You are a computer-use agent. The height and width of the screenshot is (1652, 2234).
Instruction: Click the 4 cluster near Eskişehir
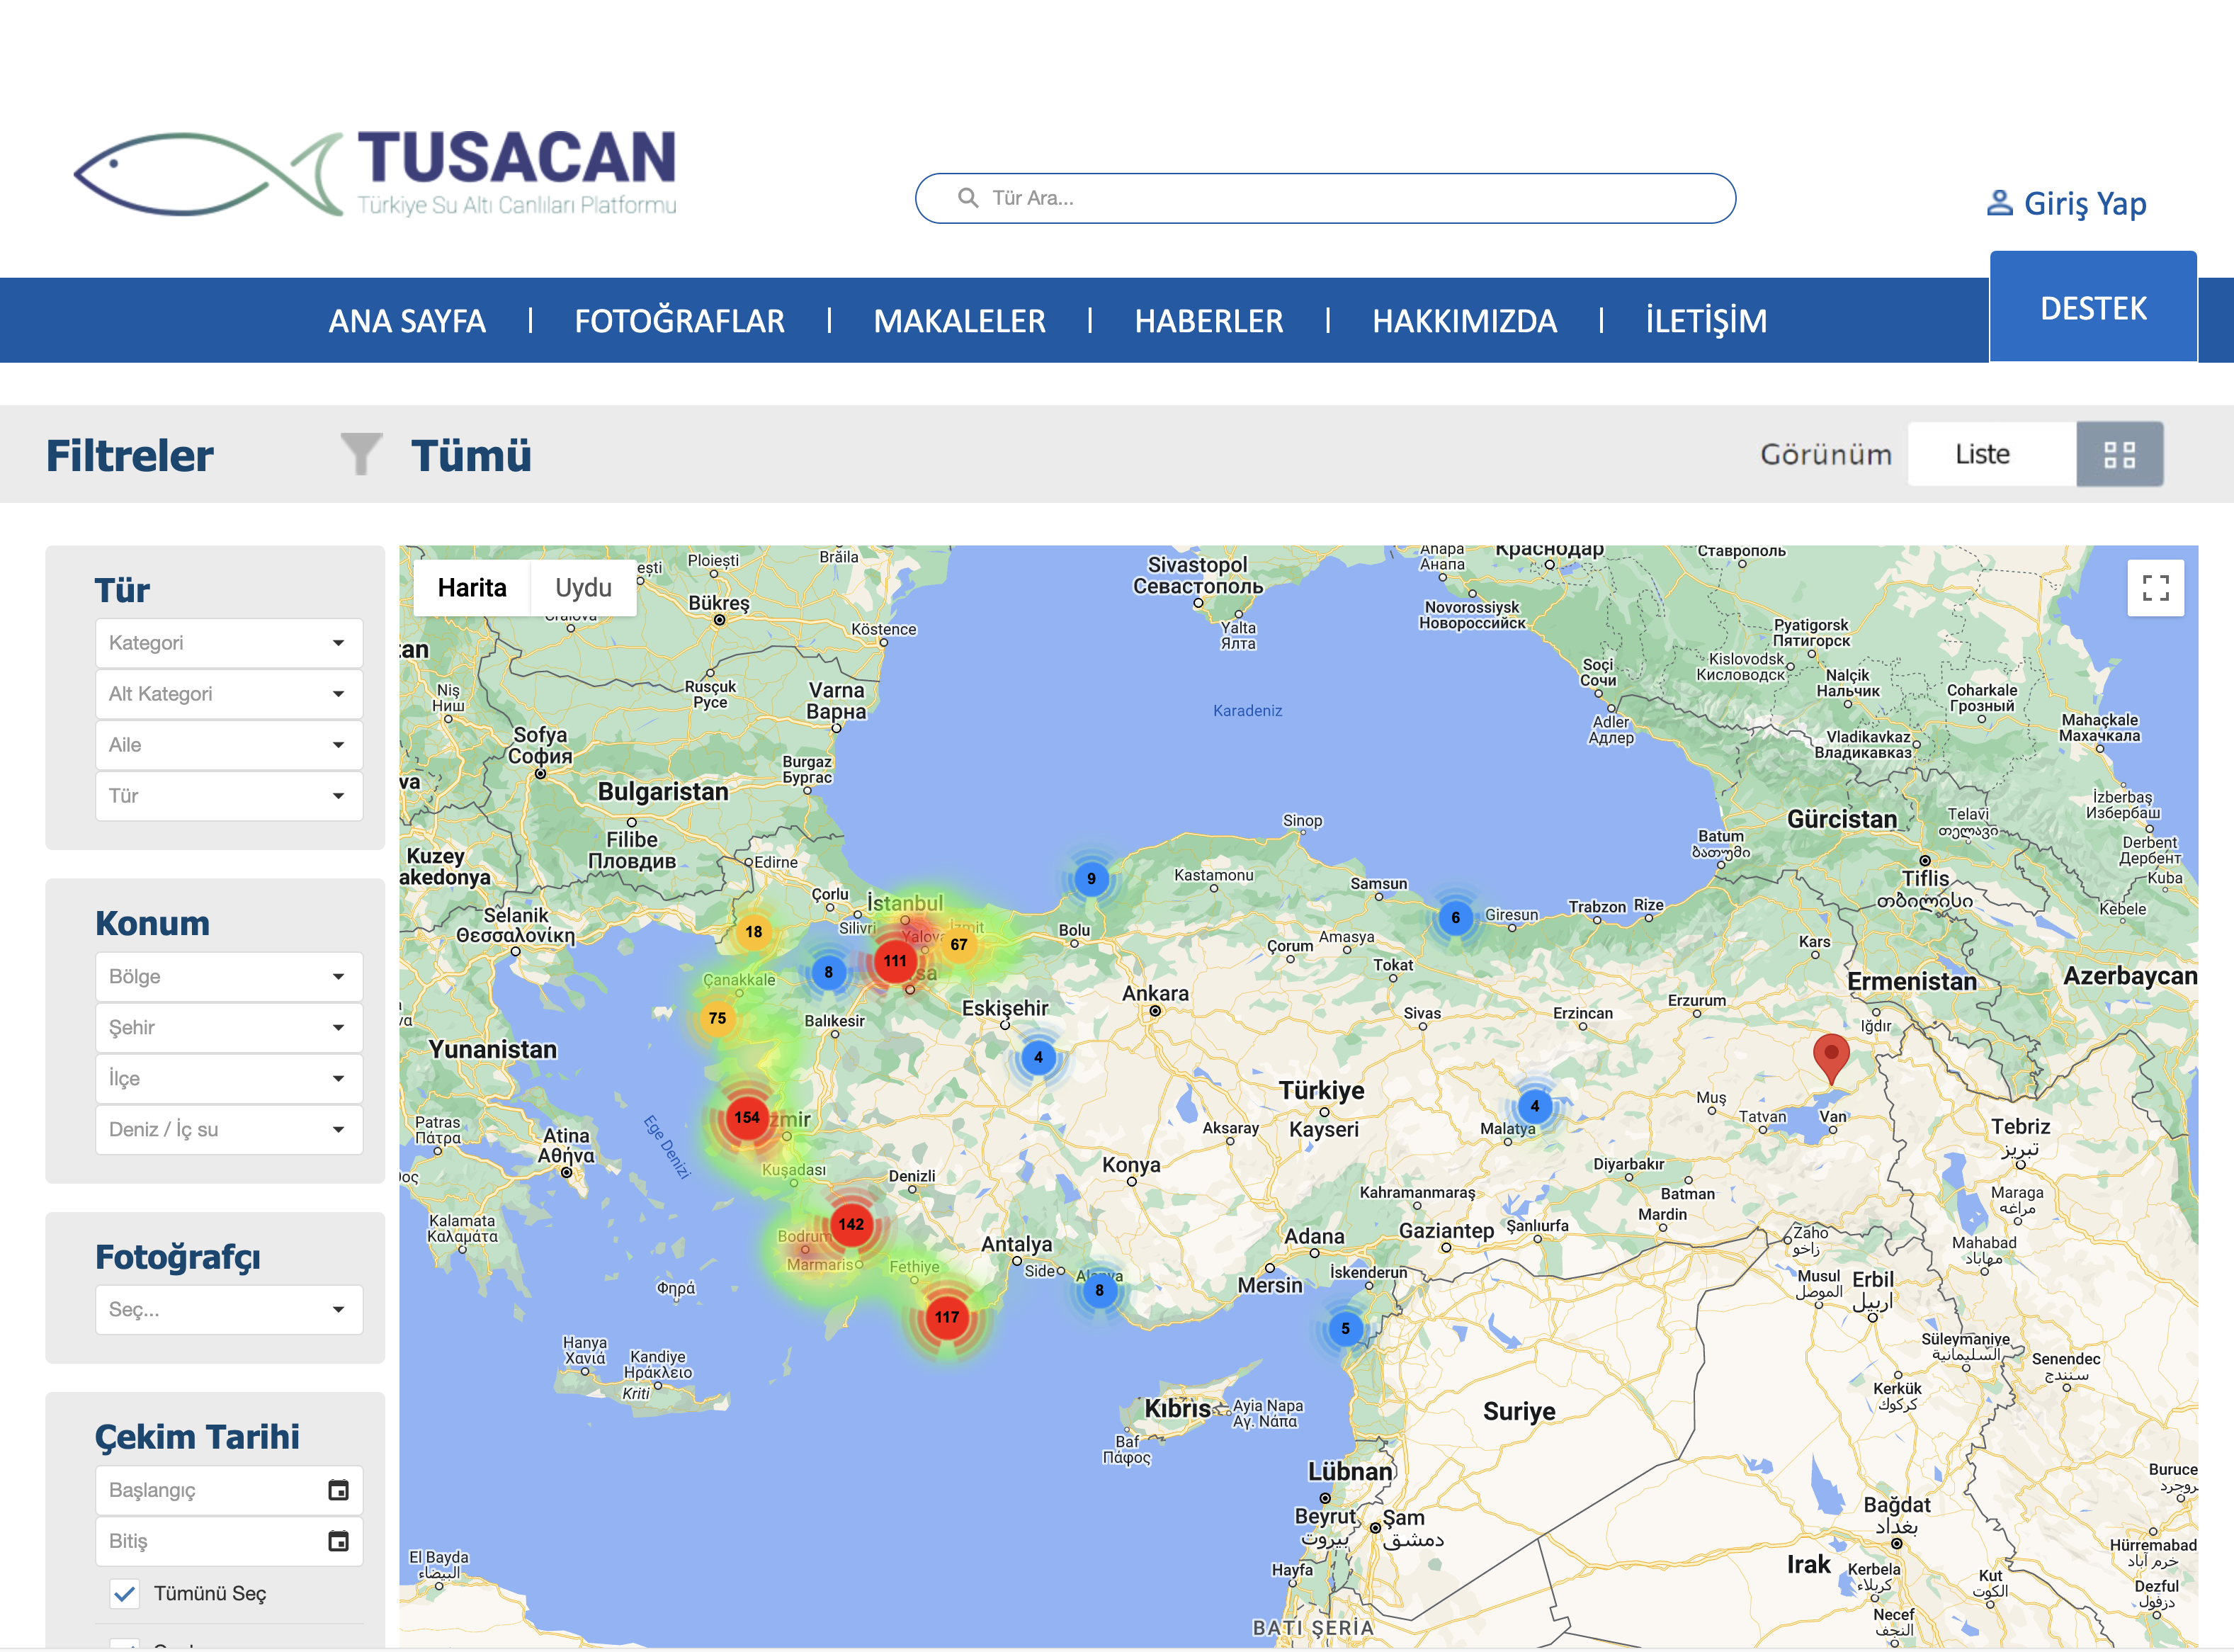1038,1057
